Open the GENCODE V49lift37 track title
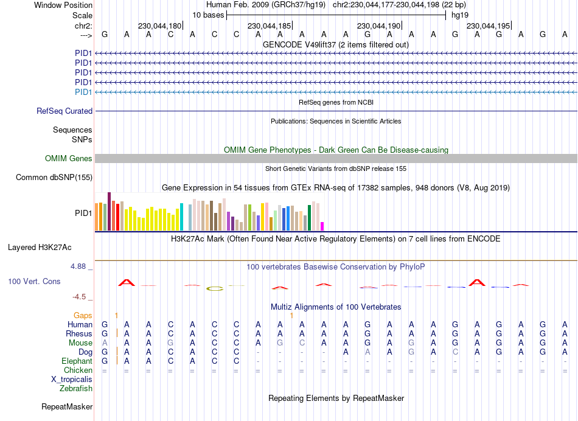This screenshot has height=421, width=578. tap(335, 44)
